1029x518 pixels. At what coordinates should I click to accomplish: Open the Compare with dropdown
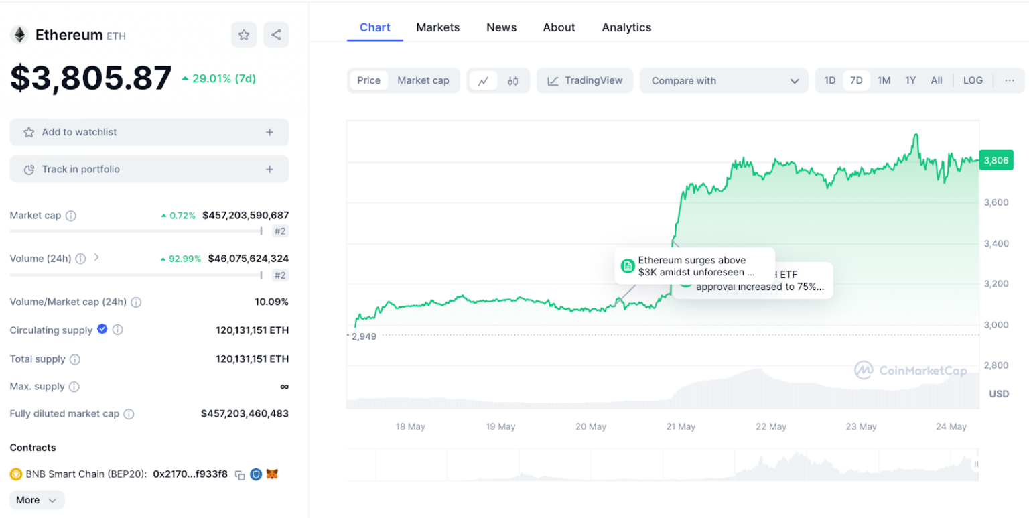click(x=725, y=80)
